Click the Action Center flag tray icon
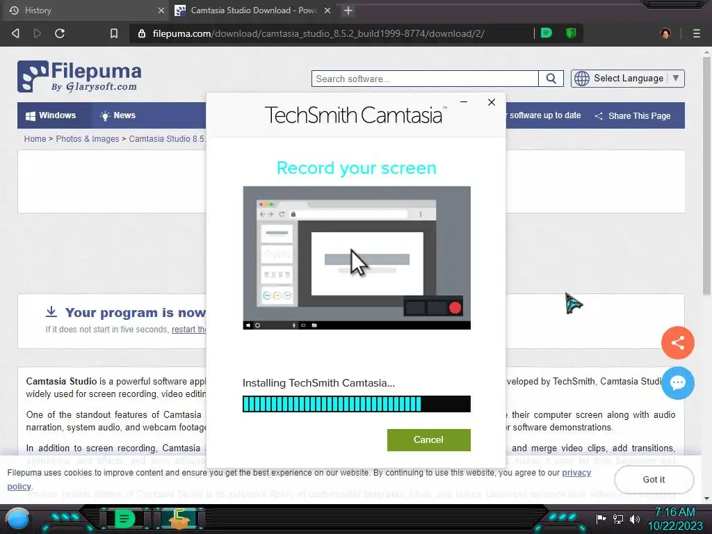This screenshot has height=534, width=712. click(601, 519)
